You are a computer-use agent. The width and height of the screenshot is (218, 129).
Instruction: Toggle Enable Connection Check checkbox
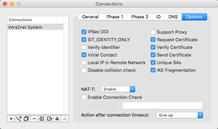[84, 97]
